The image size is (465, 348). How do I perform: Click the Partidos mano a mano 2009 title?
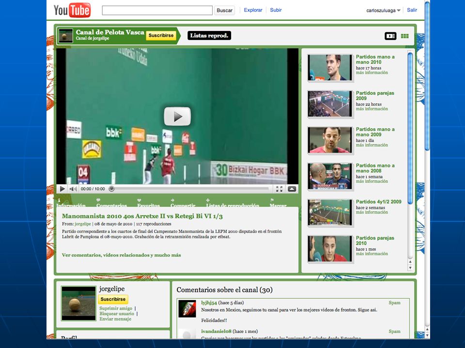(375, 131)
